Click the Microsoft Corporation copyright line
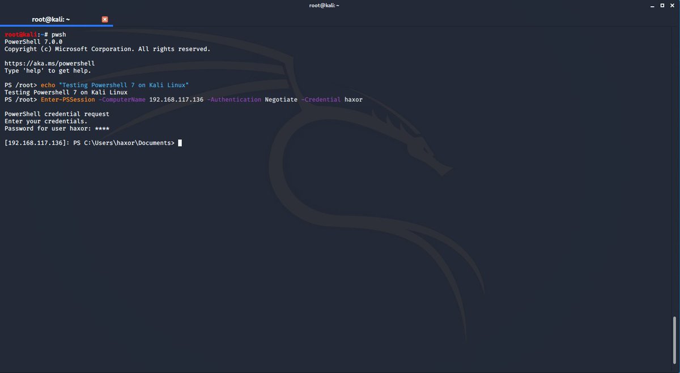680x373 pixels. 107,49
